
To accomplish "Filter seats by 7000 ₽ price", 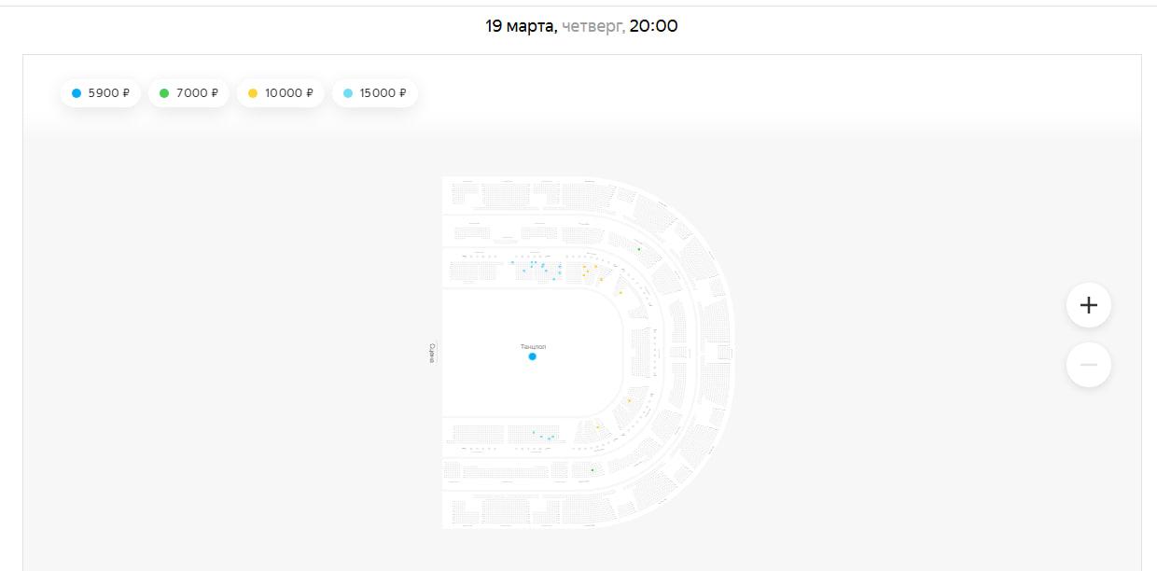I will coord(188,93).
